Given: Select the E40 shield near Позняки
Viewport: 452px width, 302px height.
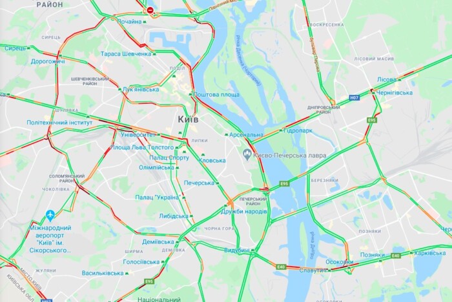Looking at the screenshot, I should tap(396, 256).
